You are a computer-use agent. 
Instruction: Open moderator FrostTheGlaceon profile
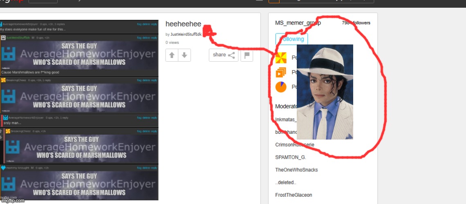293,195
